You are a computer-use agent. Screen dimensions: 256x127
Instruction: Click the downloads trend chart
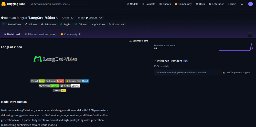(236, 47)
